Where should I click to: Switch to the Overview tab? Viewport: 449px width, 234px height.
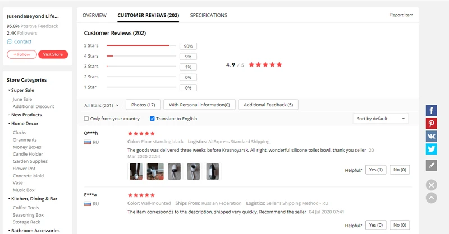(94, 15)
